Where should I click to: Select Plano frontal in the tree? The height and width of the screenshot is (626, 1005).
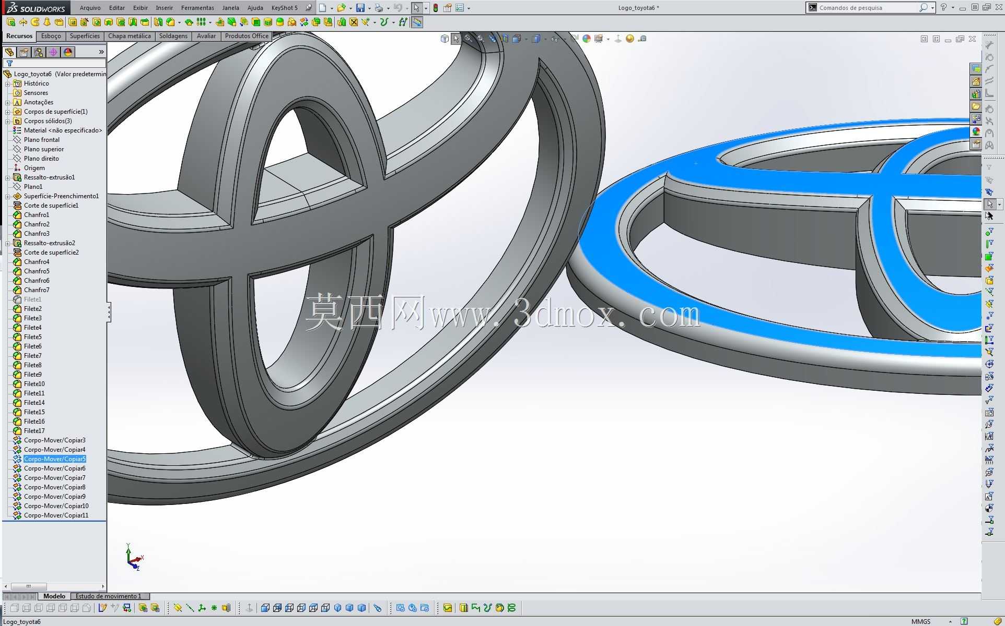(42, 140)
